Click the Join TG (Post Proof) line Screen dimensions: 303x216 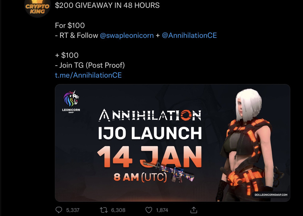[90, 65]
